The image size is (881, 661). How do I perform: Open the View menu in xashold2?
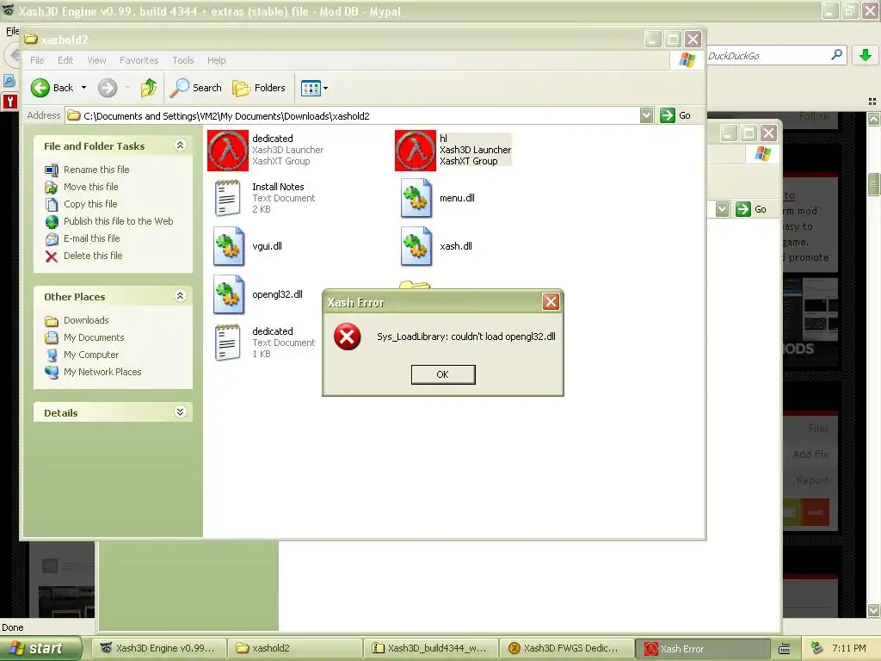pos(96,60)
